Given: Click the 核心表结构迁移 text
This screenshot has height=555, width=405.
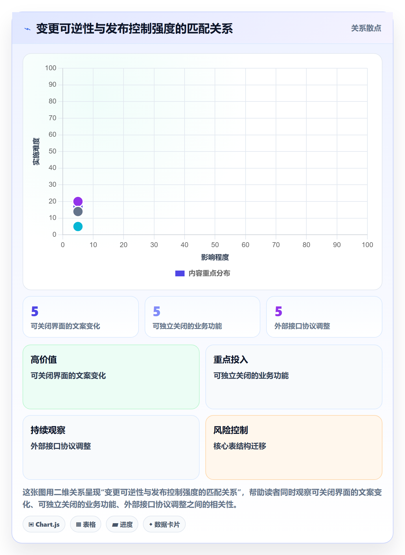Looking at the screenshot, I should click(x=240, y=446).
